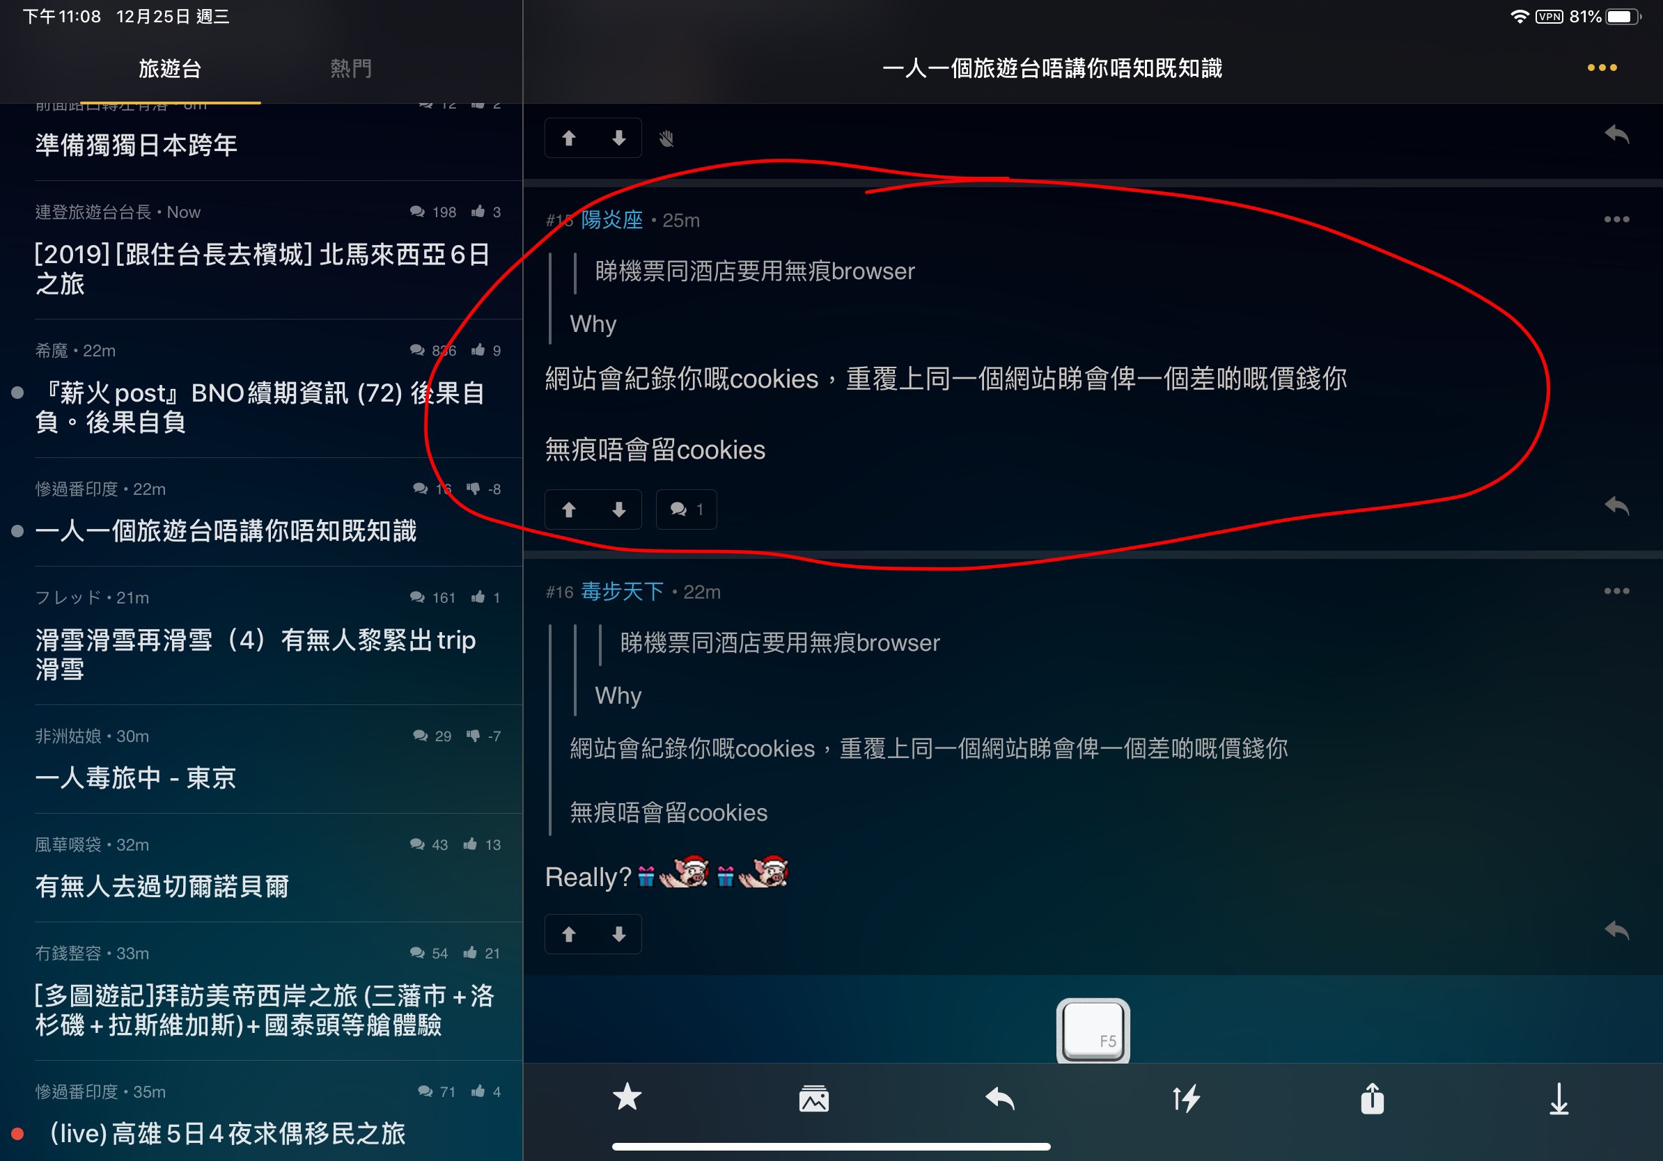Upvote post #16 with Really? text
The height and width of the screenshot is (1161, 1663).
coord(569,935)
